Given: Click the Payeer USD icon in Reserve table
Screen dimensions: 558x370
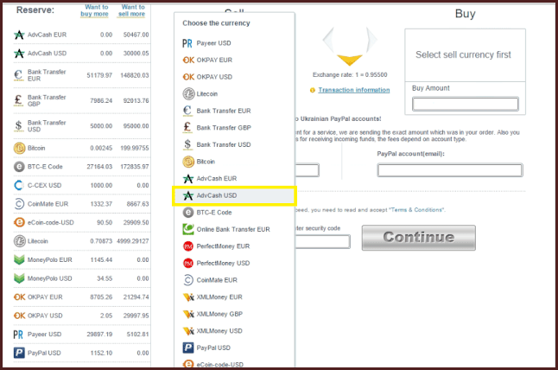Looking at the screenshot, I should pos(18,335).
